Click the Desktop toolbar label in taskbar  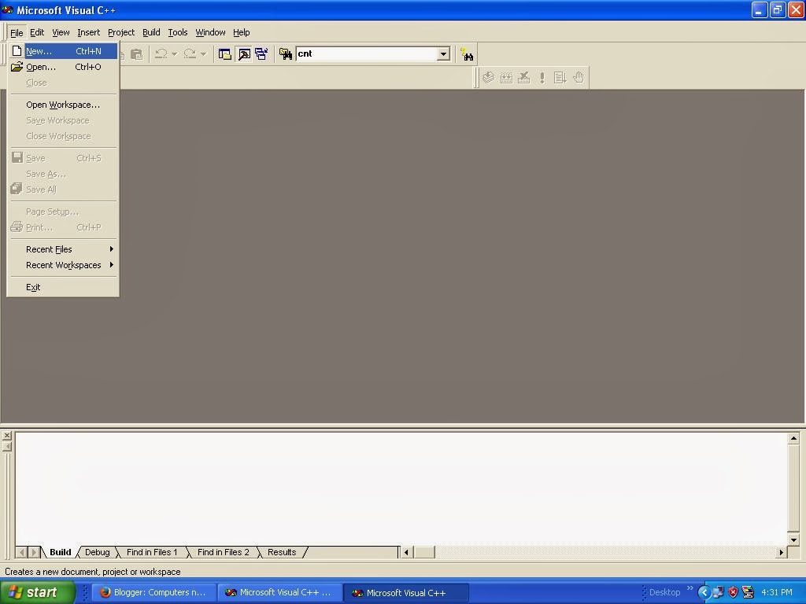coord(664,592)
